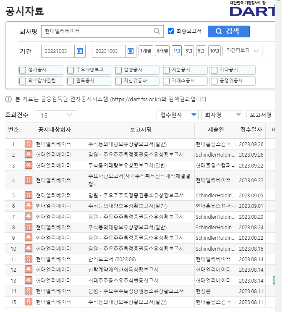Sort by 보고서명 button
This screenshot has width=288, height=312.
point(261,115)
